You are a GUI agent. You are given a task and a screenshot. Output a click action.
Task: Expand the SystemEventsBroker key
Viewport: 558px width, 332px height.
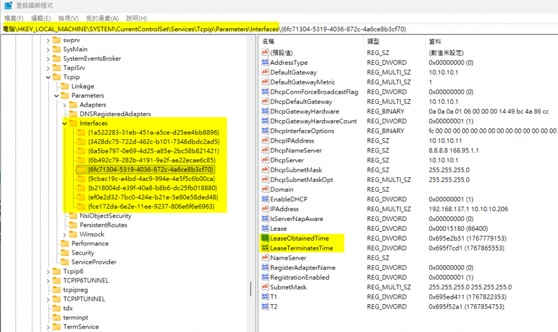(48, 59)
